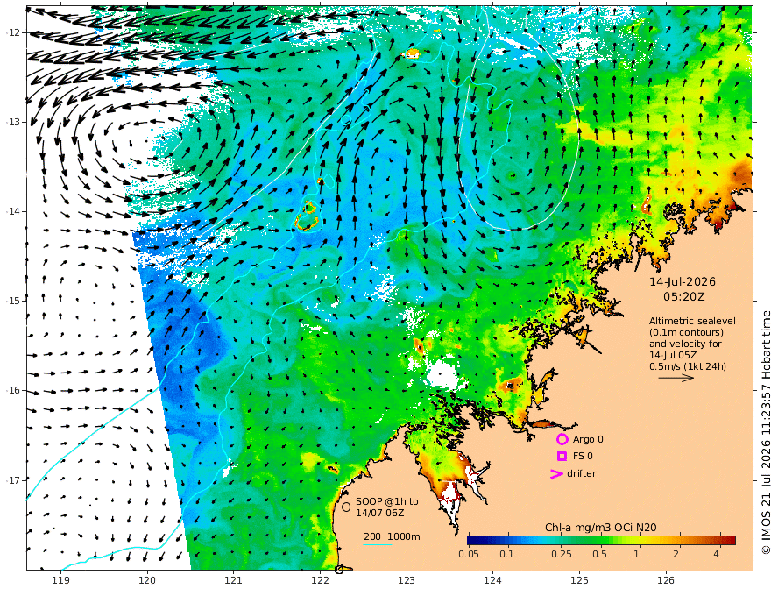The image size is (771, 596).
Task: Click the magenta FS square legend symbol
Action: click(562, 457)
